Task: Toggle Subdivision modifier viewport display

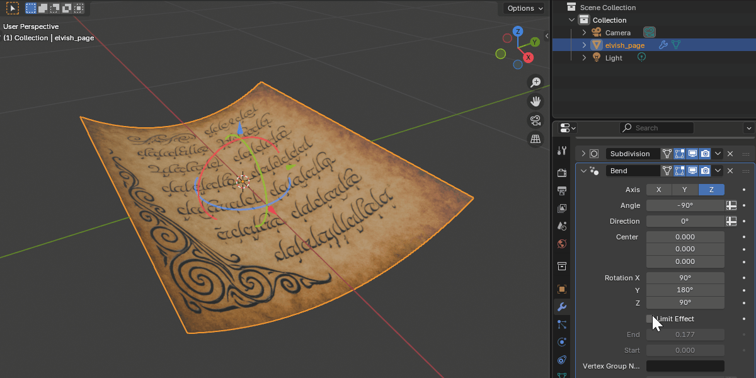Action: pyautogui.click(x=692, y=154)
